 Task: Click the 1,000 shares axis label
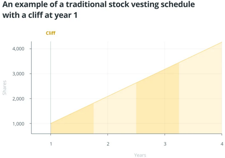[18, 124]
